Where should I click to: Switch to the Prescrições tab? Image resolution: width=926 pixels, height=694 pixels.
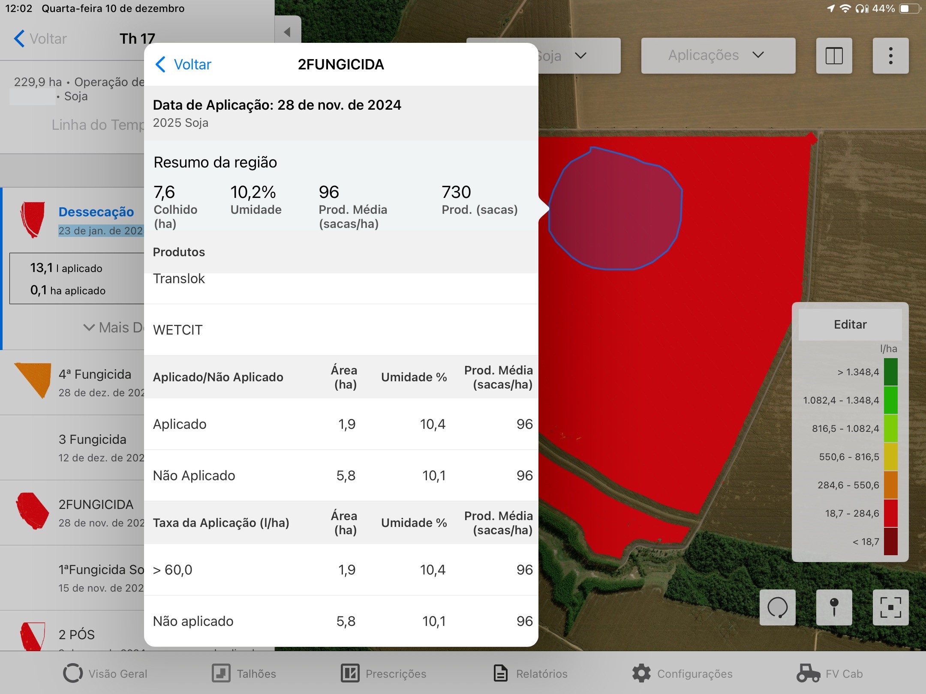pos(384,673)
